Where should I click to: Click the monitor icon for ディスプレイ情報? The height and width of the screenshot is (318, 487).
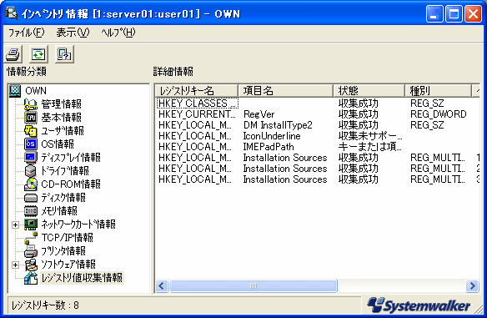30,157
